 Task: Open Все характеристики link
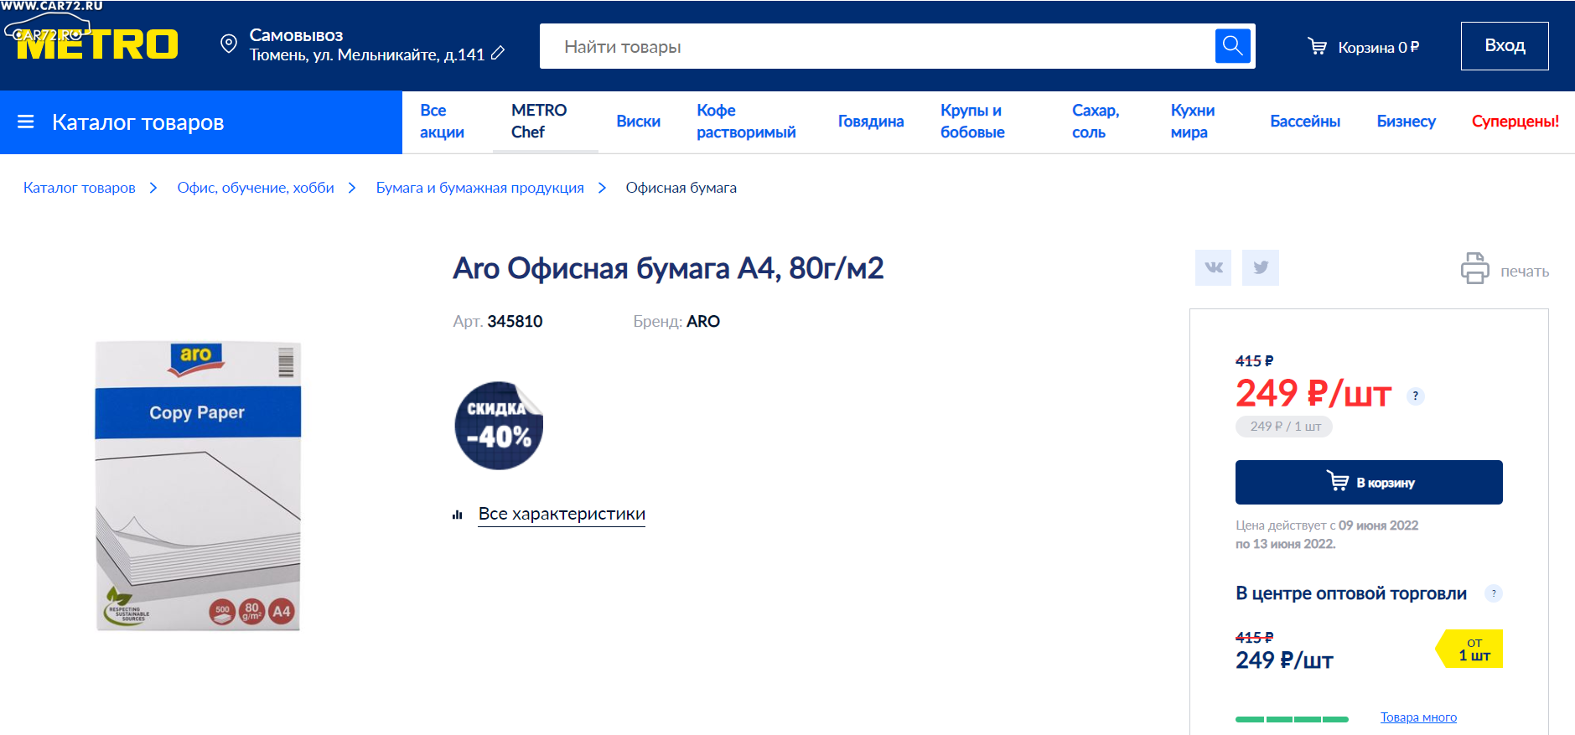[x=562, y=514]
